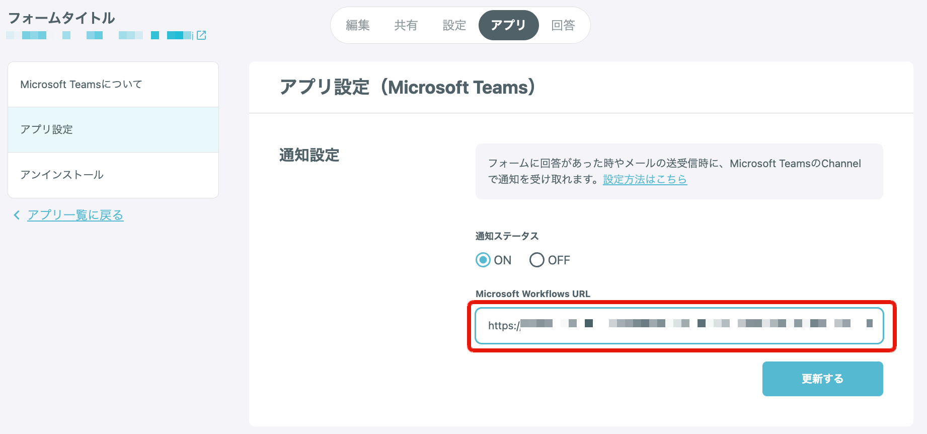The width and height of the screenshot is (927, 434).
Task: Click the Microsoft Workflows URL field label
Action: 532,294
